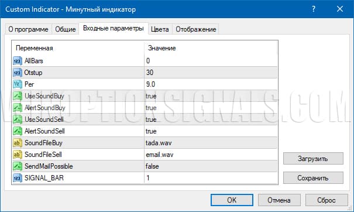Select the UseSoundSell variable name
Viewport: 354px width, 212px height.
[x=44, y=119]
